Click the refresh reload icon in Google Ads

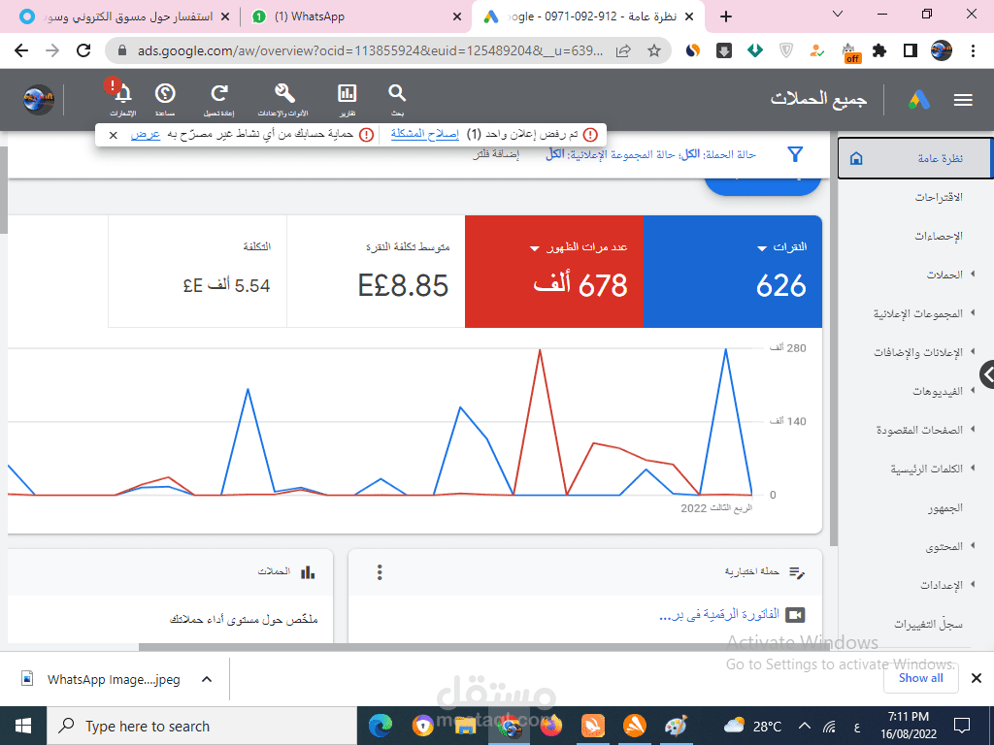coord(219,94)
